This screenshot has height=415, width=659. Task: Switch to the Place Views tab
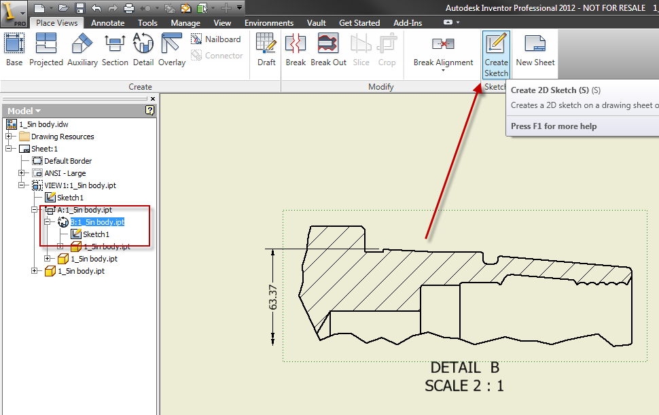point(57,23)
